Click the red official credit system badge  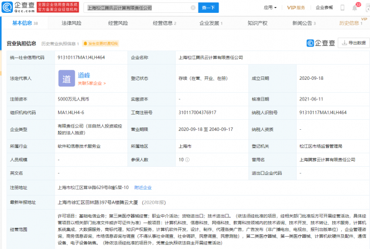pos(58,7)
